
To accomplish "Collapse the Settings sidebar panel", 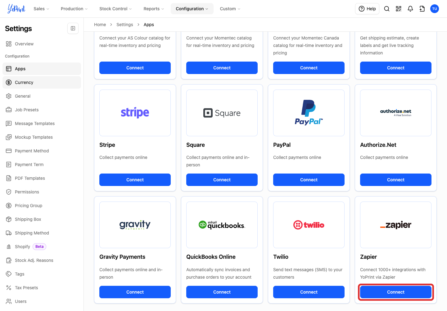I will [x=73, y=28].
